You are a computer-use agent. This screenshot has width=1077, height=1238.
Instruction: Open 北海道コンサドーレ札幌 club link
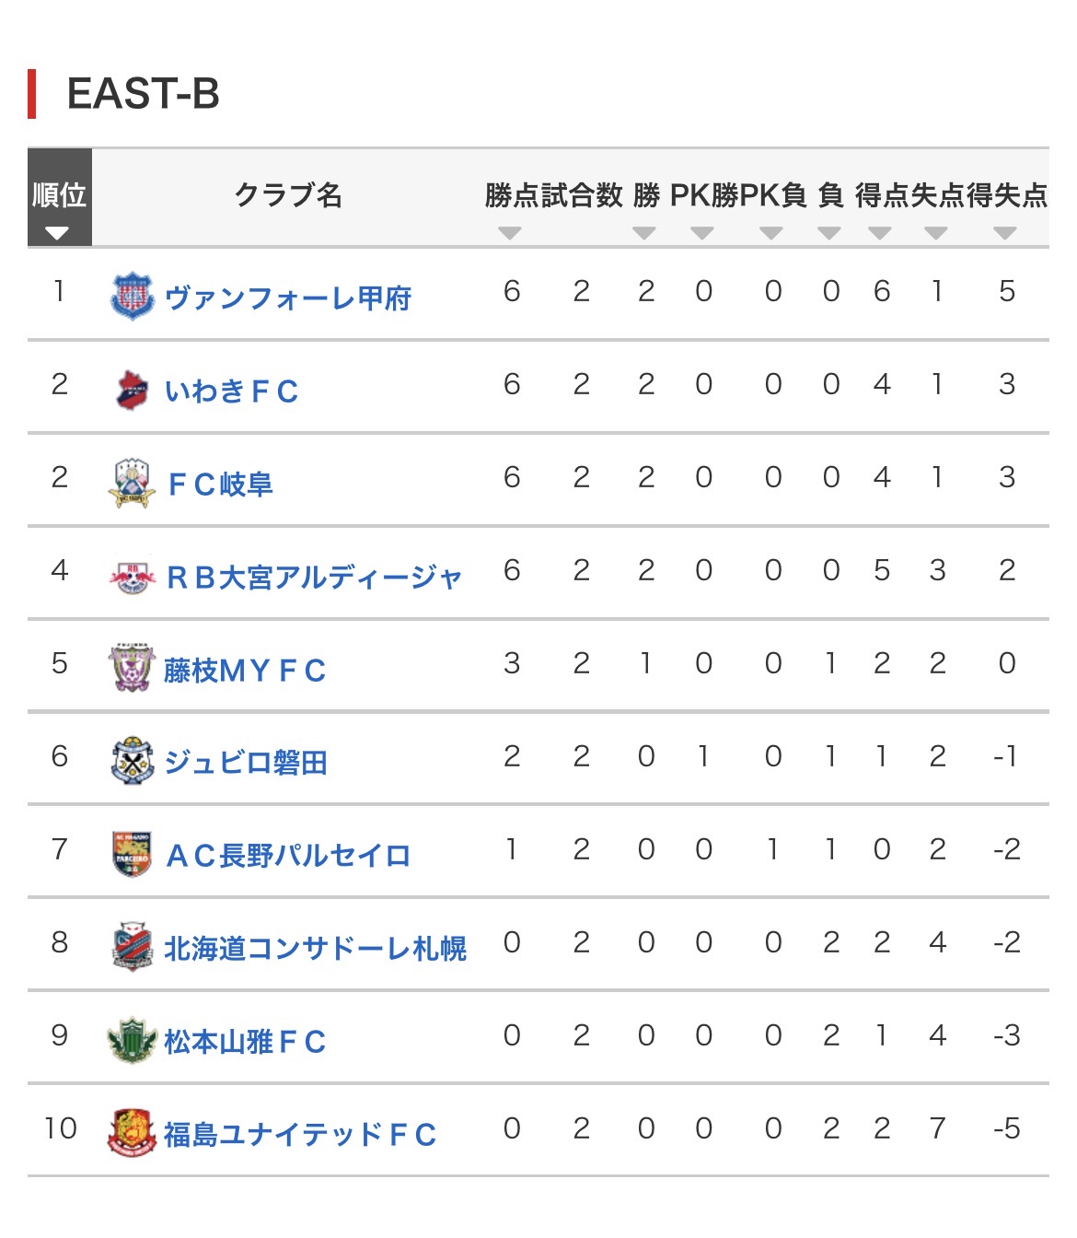315,949
